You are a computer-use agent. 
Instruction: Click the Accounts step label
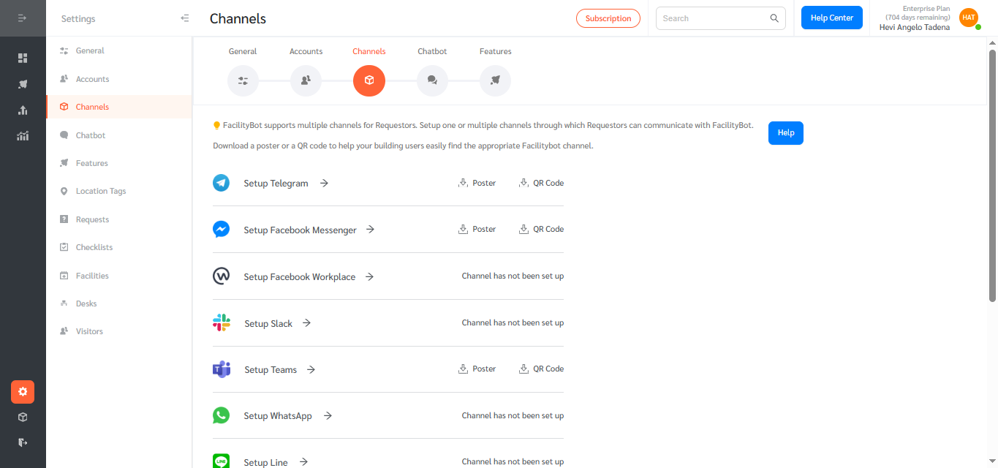(x=306, y=51)
